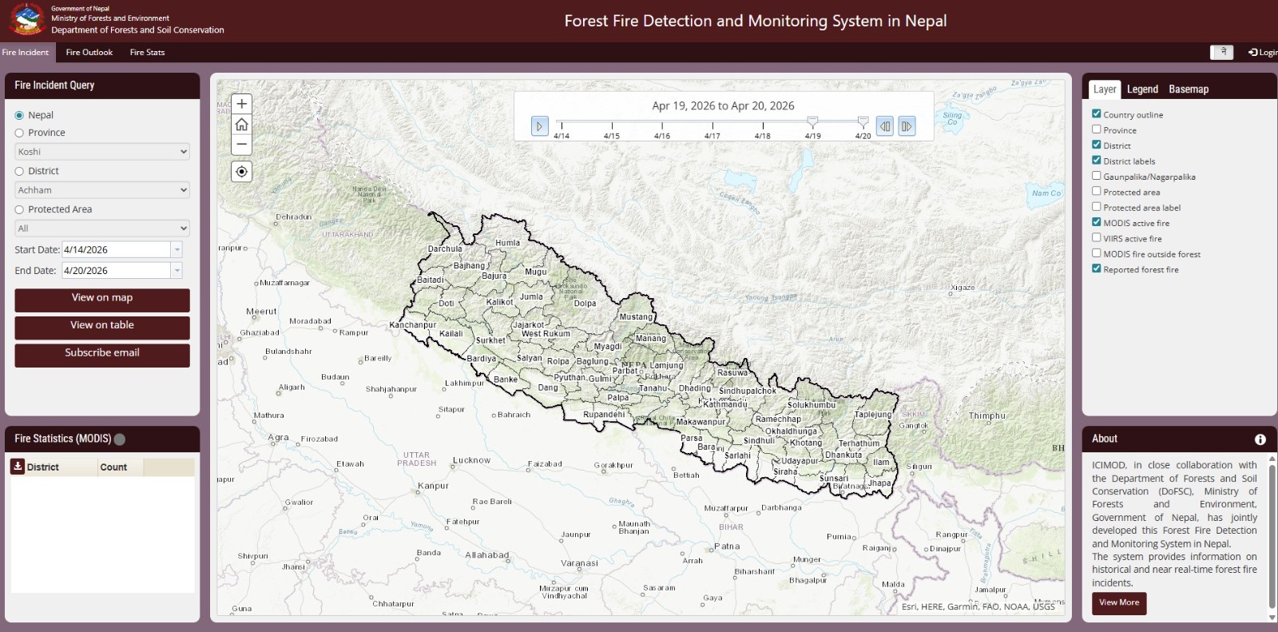Locate my position on map
This screenshot has height=632, width=1278.
click(x=241, y=172)
